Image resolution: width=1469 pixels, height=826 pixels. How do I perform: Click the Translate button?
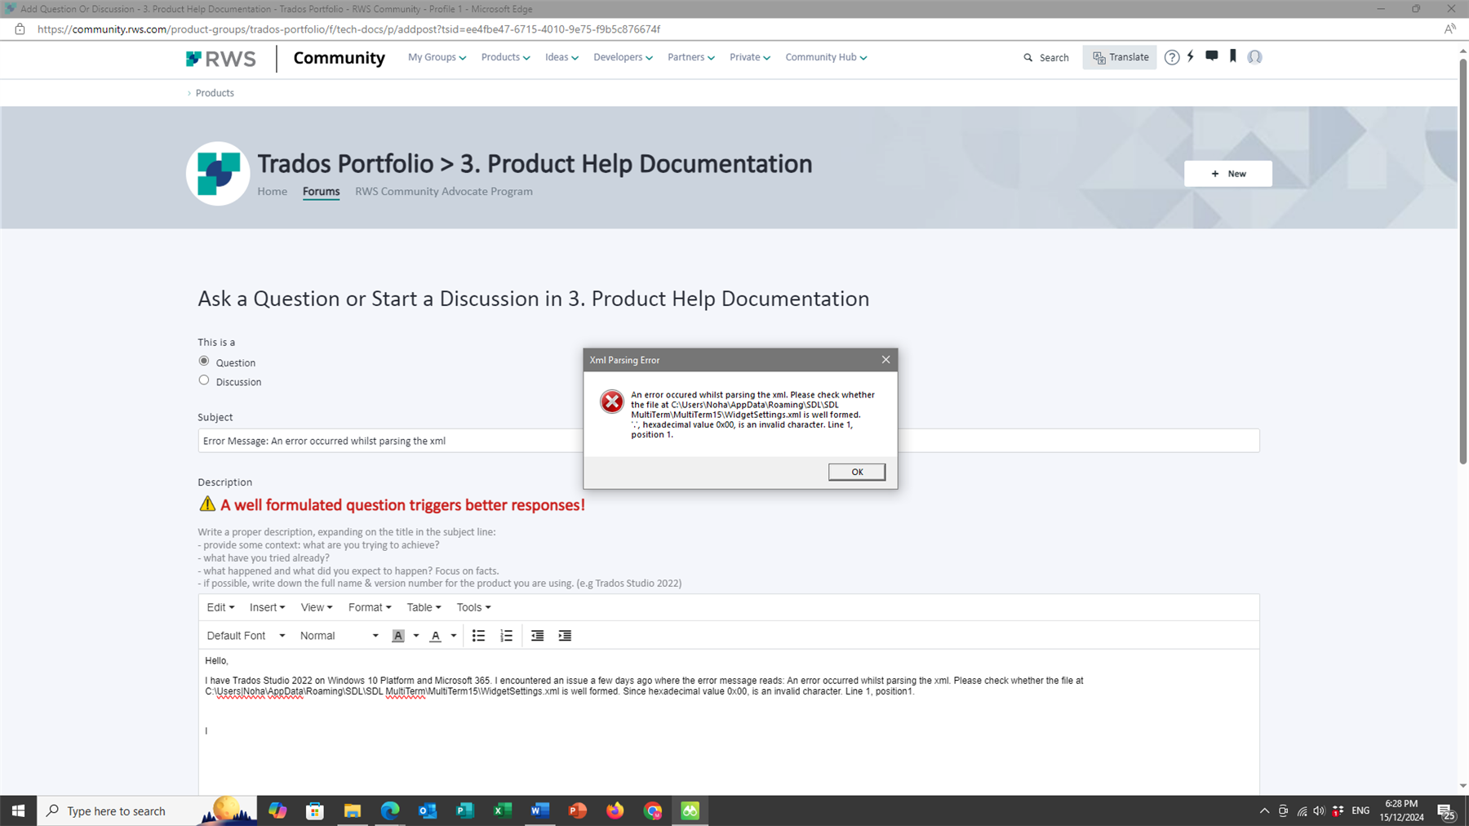pyautogui.click(x=1120, y=57)
